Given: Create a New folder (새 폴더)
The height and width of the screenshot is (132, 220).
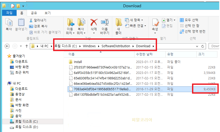Looking at the screenshot, I should tap(119, 26).
